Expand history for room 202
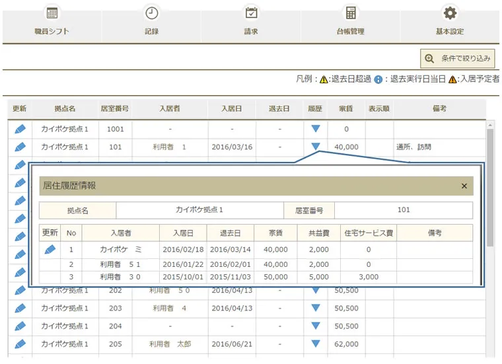 point(316,291)
